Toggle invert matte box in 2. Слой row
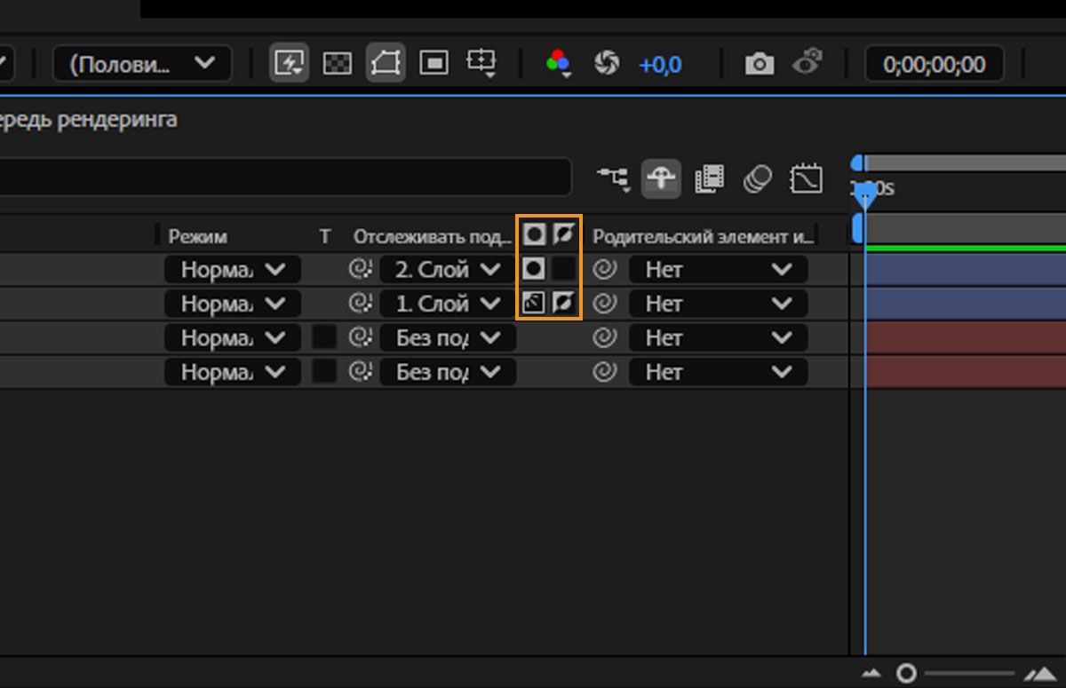The image size is (1066, 688). tap(563, 268)
